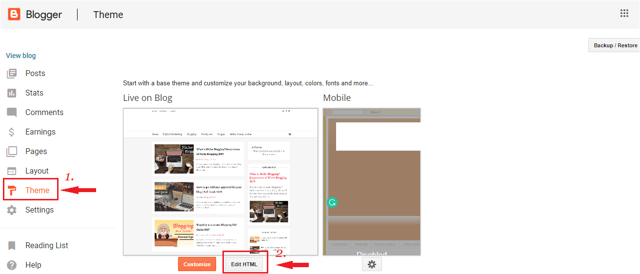The image size is (640, 274).
Task: Click the Reading List bookmark icon
Action: coord(12,246)
